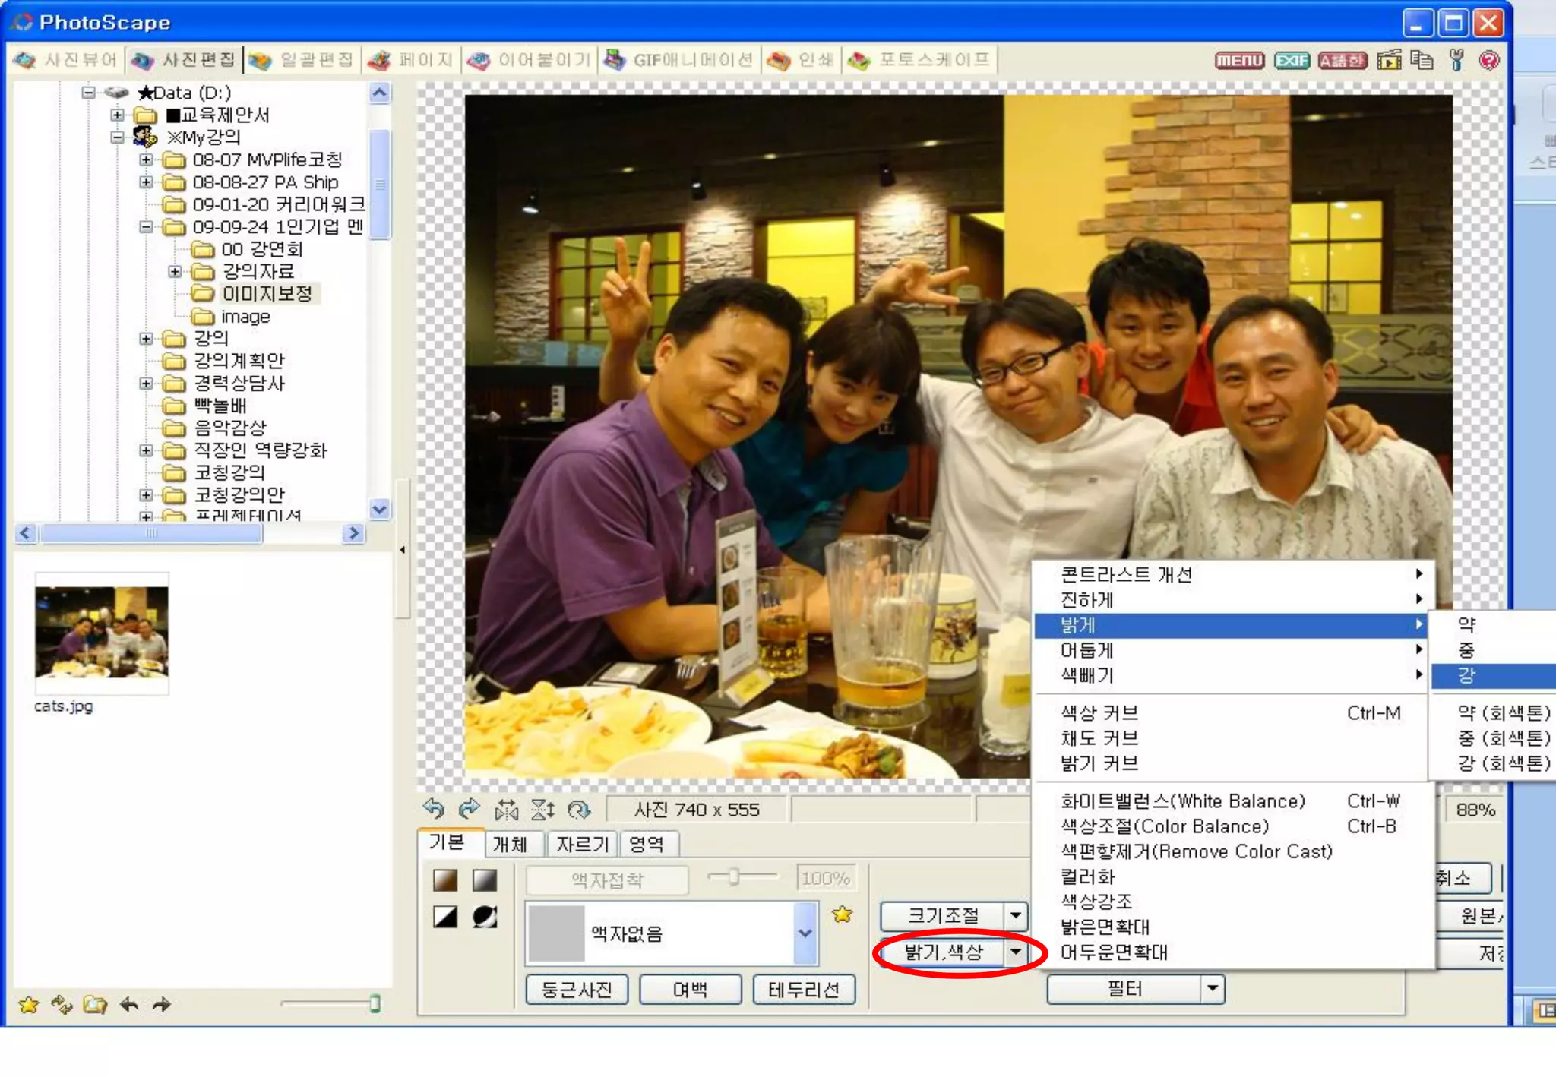Choose 화이트밸런스(White Balance) menu item
This screenshot has height=1077, width=1556.
(x=1182, y=801)
